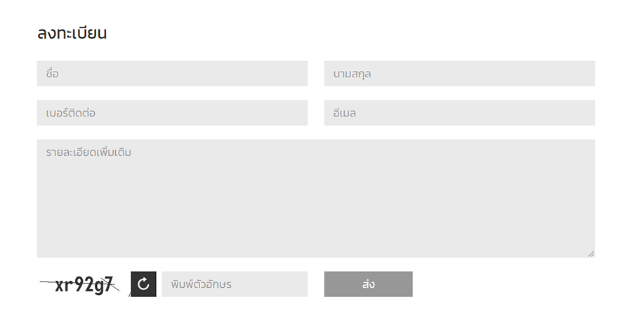This screenshot has width=632, height=330.
Task: Click the textarea resize handle corner
Action: pyautogui.click(x=591, y=254)
